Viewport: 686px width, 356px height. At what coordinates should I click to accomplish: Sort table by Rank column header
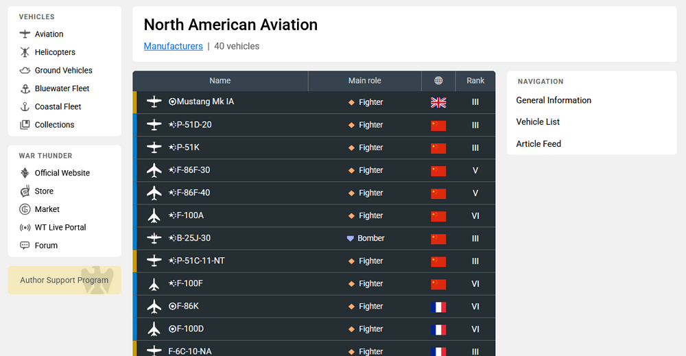(475, 80)
